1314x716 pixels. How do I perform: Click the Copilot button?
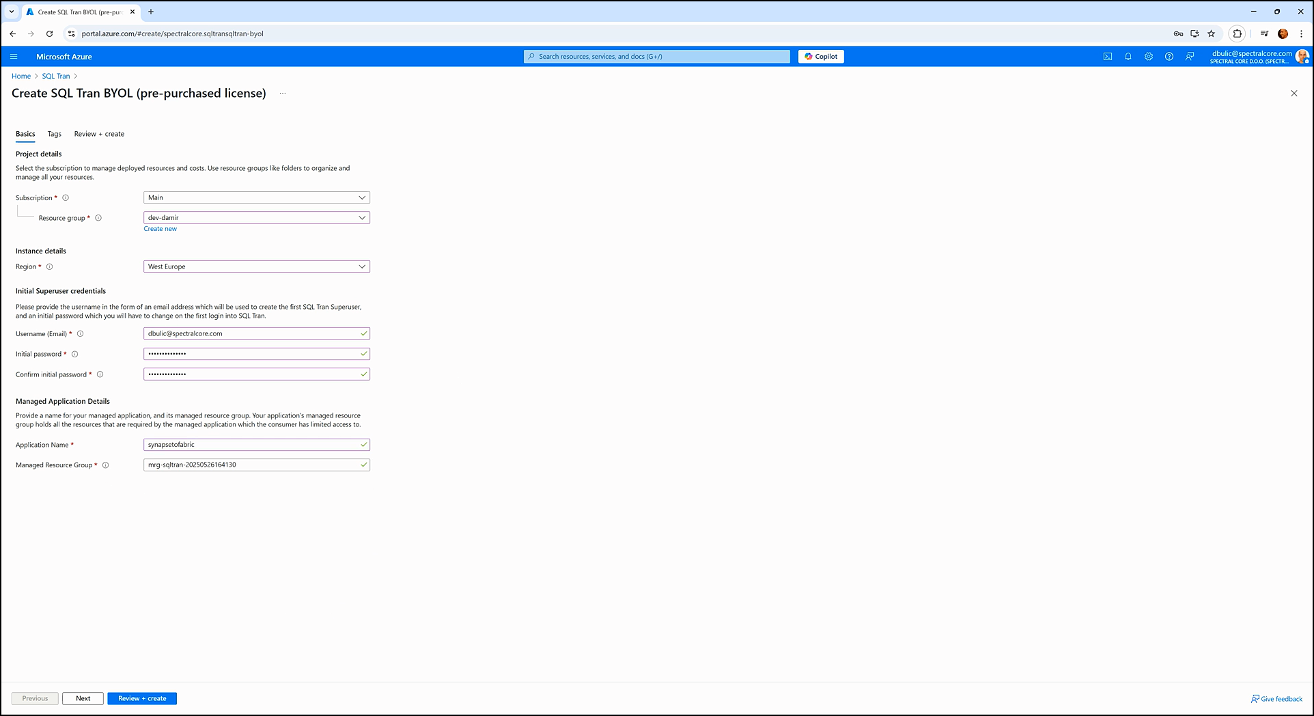pyautogui.click(x=821, y=57)
